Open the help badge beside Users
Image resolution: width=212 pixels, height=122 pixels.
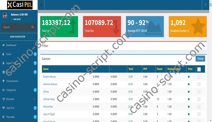click(x=35, y=54)
